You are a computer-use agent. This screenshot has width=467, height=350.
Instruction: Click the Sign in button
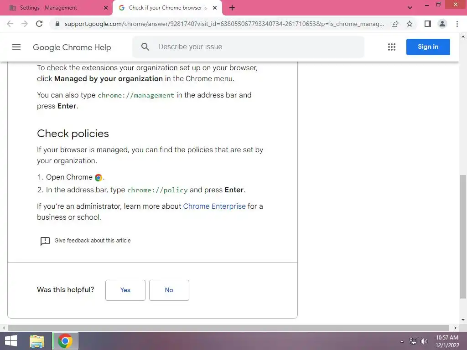click(x=428, y=47)
